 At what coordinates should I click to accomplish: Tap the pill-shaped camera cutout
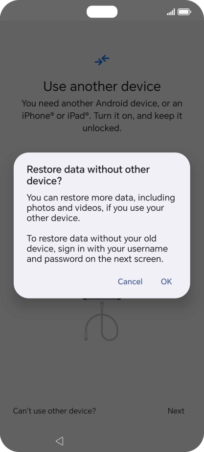[102, 12]
